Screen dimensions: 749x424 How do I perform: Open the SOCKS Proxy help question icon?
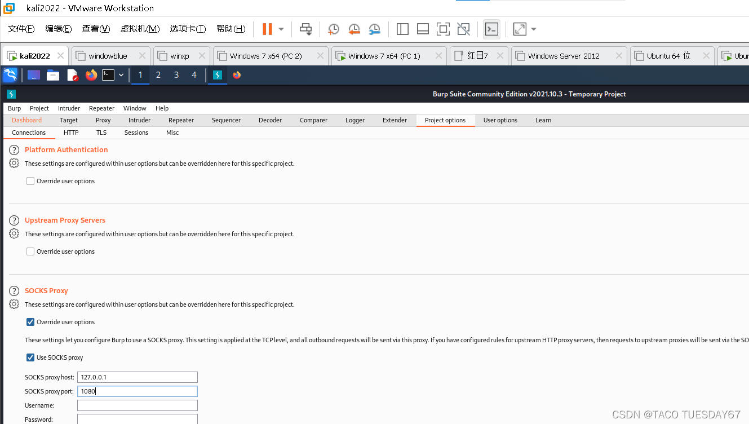click(x=14, y=291)
